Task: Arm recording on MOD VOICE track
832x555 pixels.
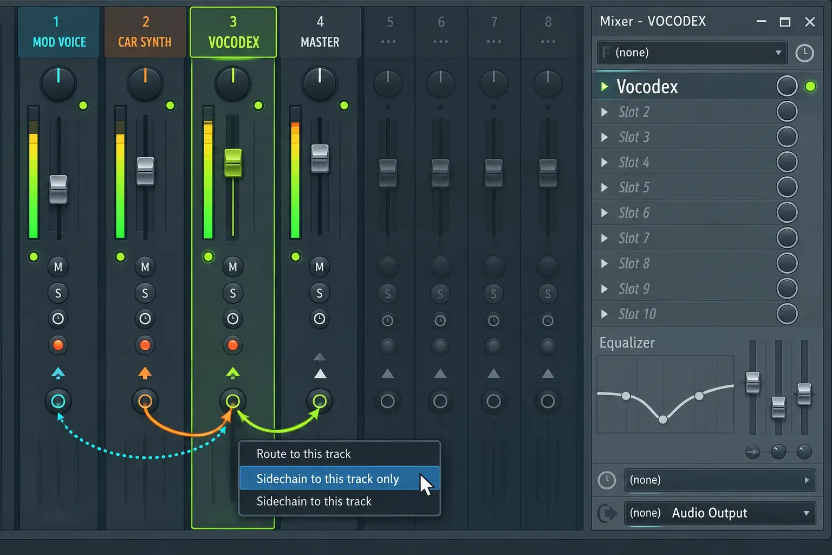Action: [58, 345]
